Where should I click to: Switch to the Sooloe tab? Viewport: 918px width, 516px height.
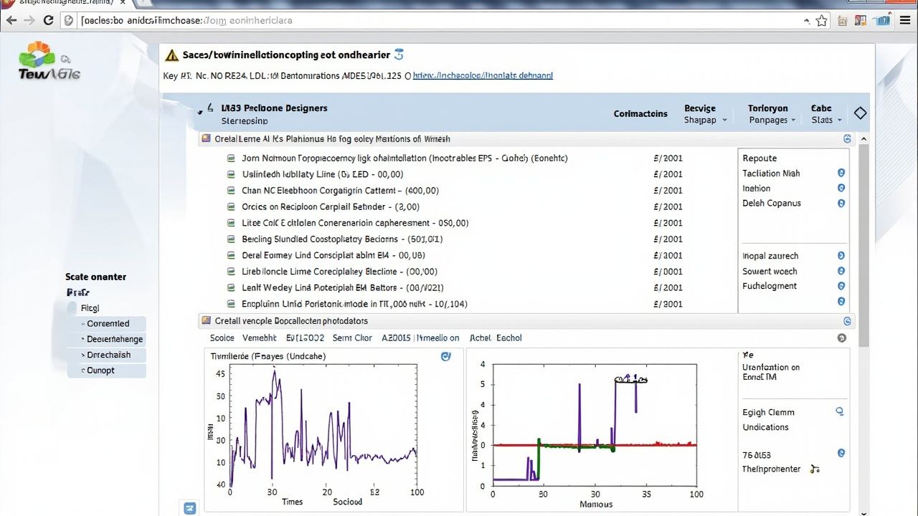pyautogui.click(x=222, y=338)
